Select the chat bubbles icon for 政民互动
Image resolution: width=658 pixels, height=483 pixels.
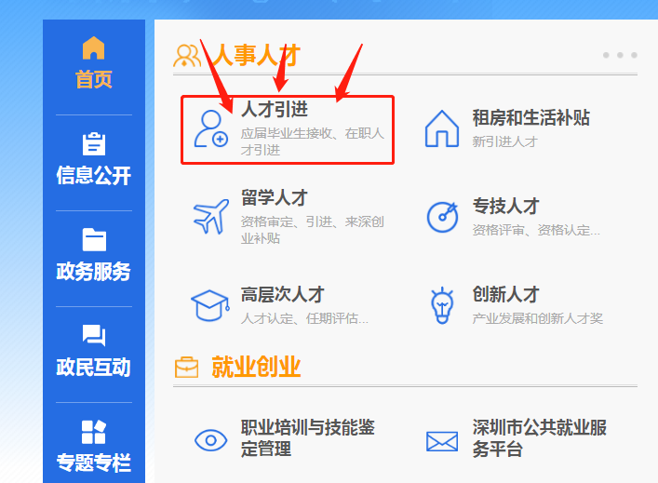(94, 335)
